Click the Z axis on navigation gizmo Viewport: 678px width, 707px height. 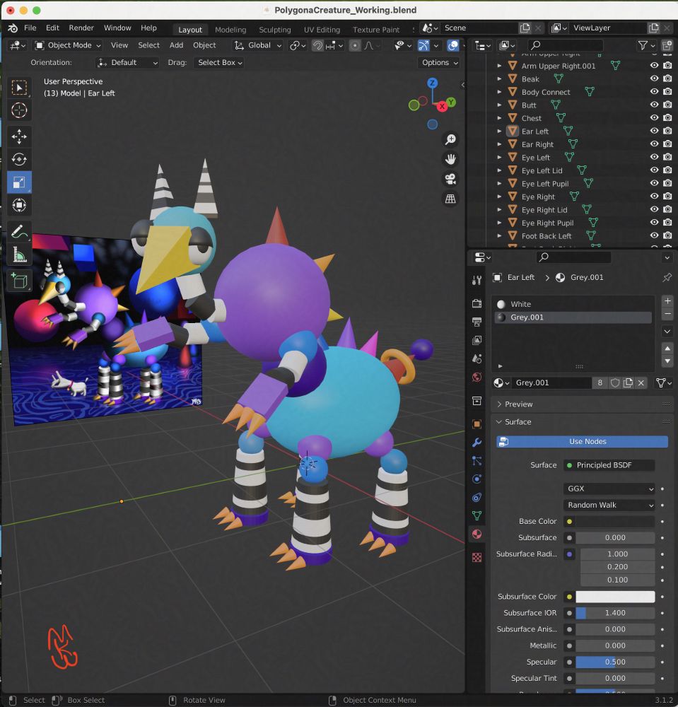coord(432,83)
